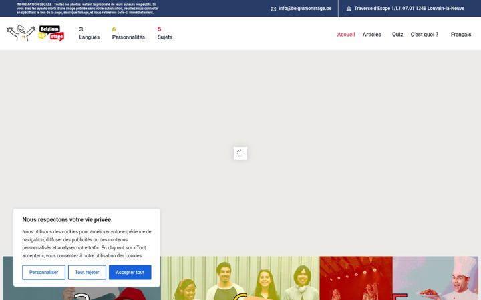Open the Articles menu
Viewport: 481px width, 300px height.
[372, 35]
